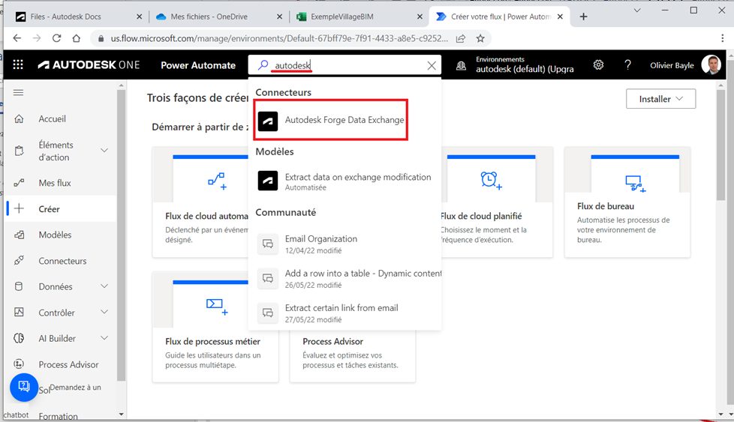Screen dimensions: 734x422
Task: Click the Email Organization chat icon
Action: (268, 244)
